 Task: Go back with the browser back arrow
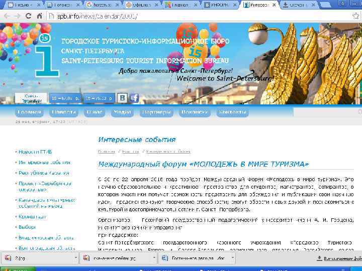7,16
